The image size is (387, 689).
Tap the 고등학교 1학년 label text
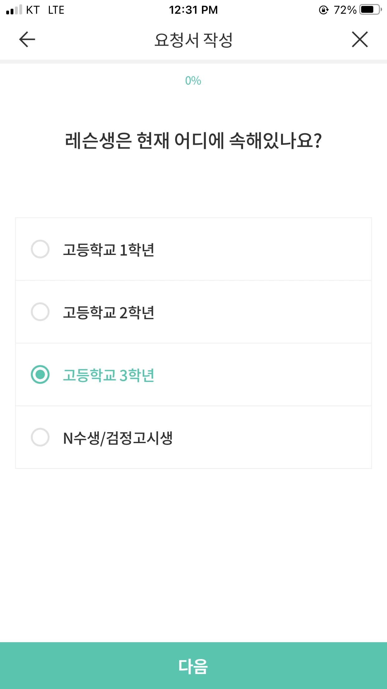pos(108,250)
